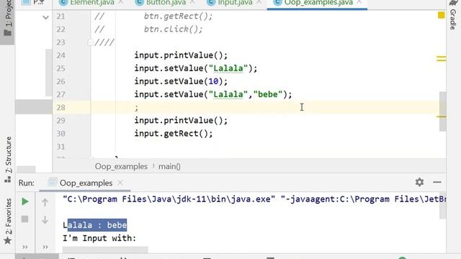The width and height of the screenshot is (461, 259).
Task: Click line number 28 in gutter
Action: point(61,107)
